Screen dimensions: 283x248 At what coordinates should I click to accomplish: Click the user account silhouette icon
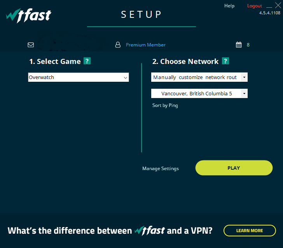coord(118,45)
